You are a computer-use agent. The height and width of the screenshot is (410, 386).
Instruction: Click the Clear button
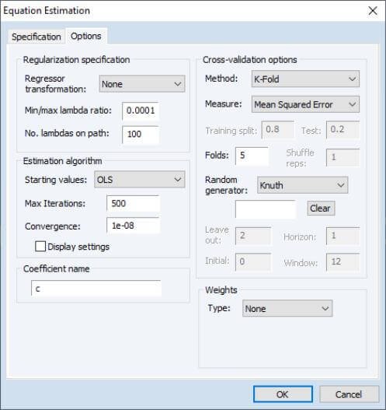[321, 209]
